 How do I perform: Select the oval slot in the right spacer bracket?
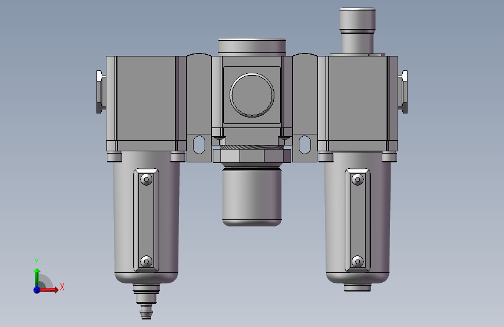(305, 145)
